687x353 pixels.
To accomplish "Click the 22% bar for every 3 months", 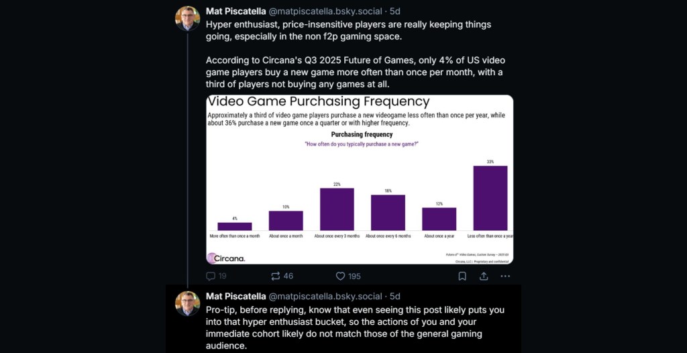I will tap(337, 209).
